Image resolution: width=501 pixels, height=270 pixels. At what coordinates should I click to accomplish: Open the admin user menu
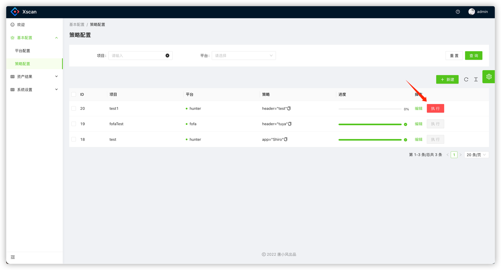coord(478,12)
